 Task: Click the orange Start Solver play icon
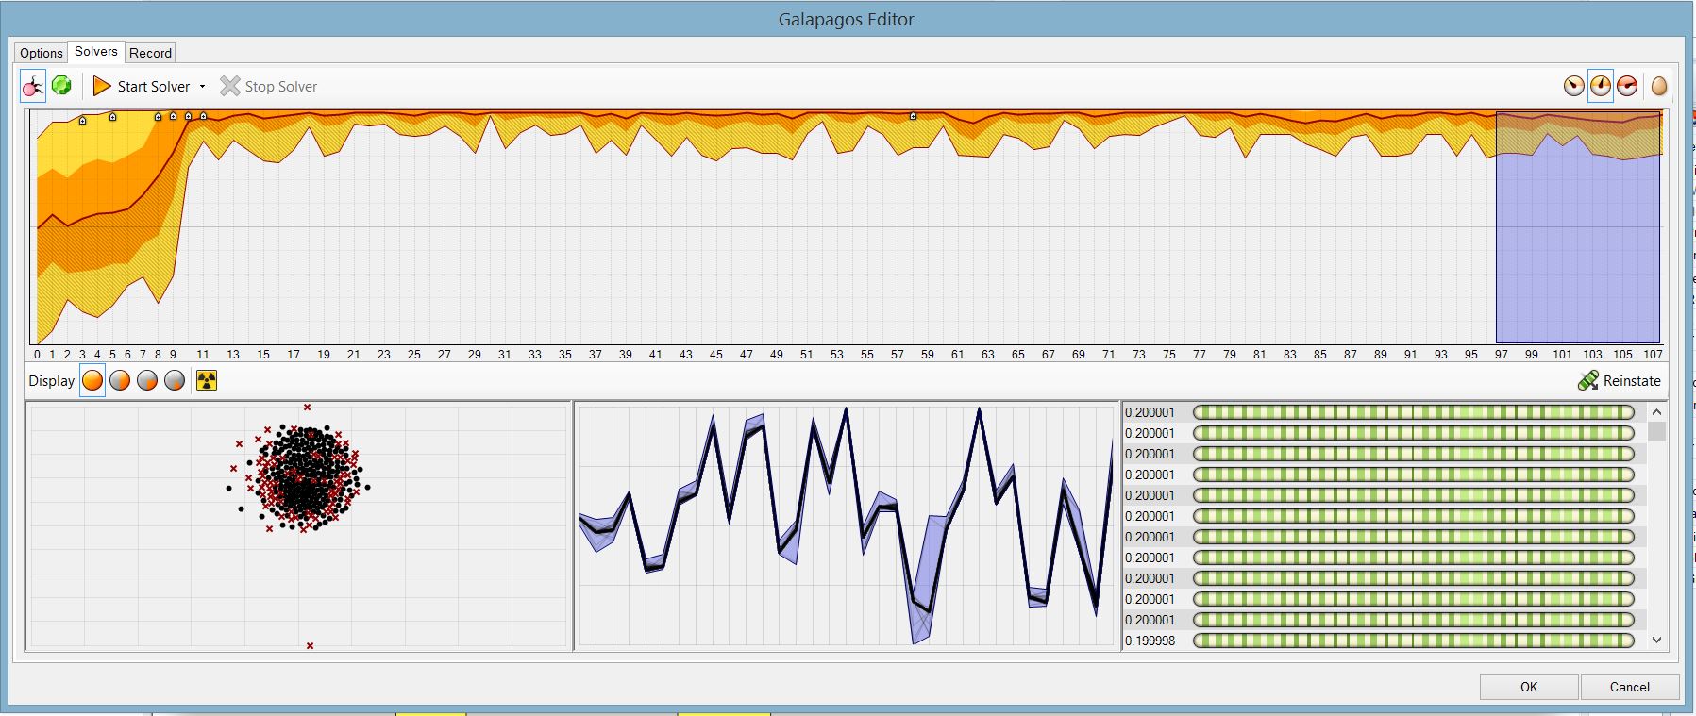coord(102,86)
